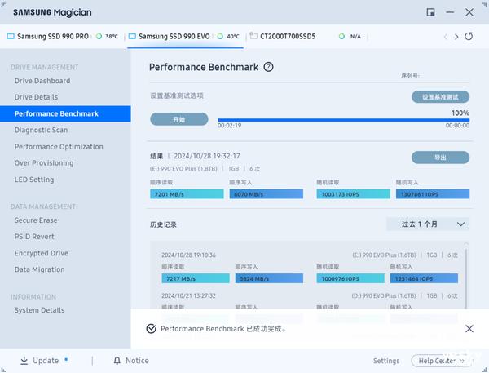
Task: Open PSID Revert page
Action: coord(34,237)
